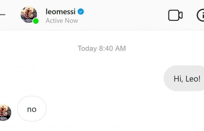Open the leomessi username link
This screenshot has height=131, width=204.
click(61, 12)
